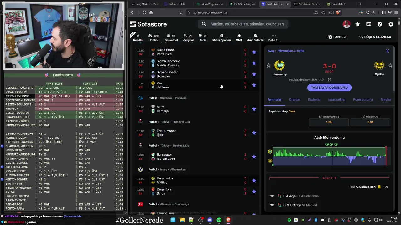Switch to the Puan durumu tab
This screenshot has width=401, height=225.
[363, 99]
